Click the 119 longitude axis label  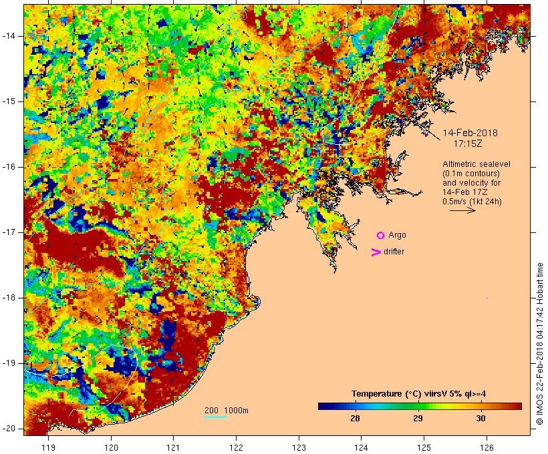pos(48,448)
